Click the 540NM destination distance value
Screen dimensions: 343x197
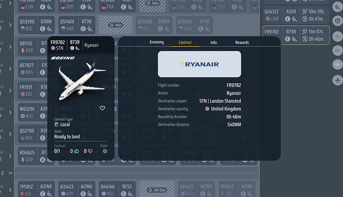tap(234, 125)
